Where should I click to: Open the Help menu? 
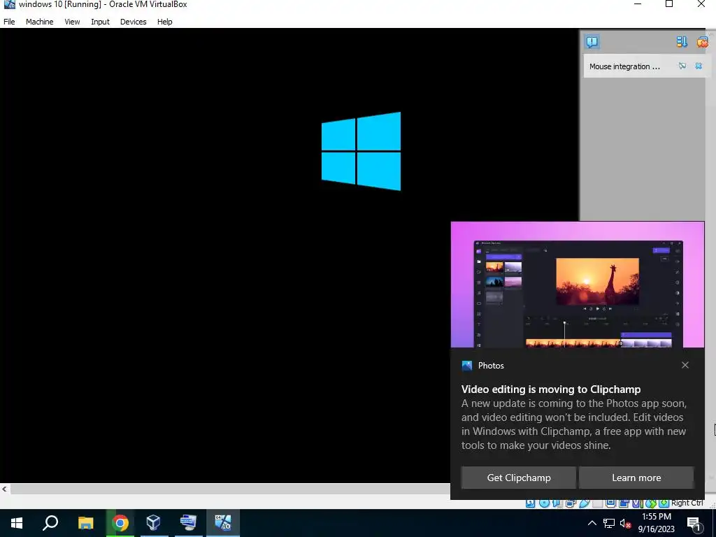(165, 22)
